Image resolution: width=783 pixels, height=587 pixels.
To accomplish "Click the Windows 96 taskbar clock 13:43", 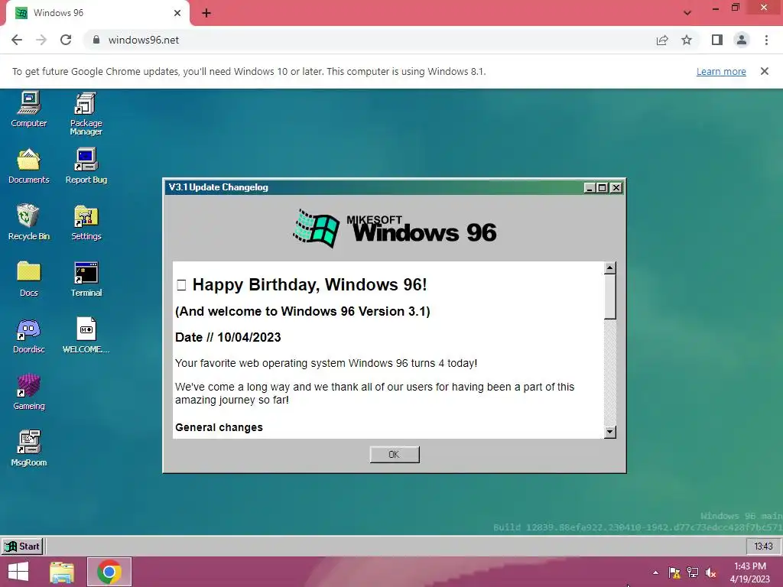I will [x=763, y=546].
